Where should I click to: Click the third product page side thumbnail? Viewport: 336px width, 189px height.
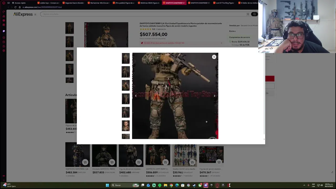pos(70,56)
